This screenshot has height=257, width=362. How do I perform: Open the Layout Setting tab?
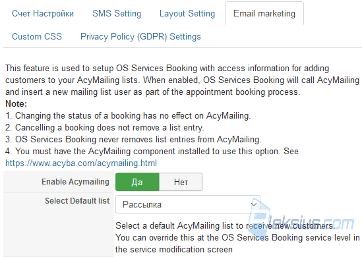[x=187, y=13]
